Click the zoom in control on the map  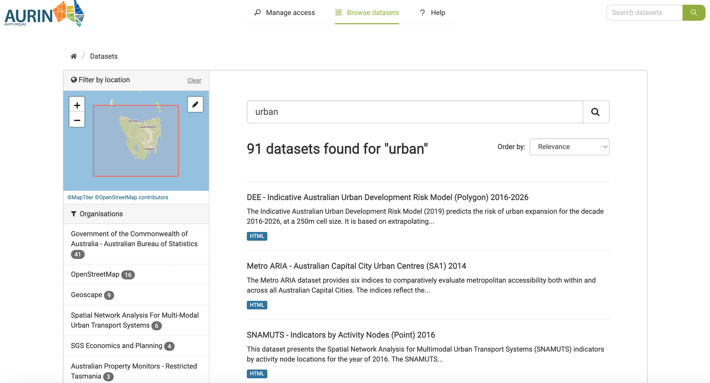click(77, 105)
